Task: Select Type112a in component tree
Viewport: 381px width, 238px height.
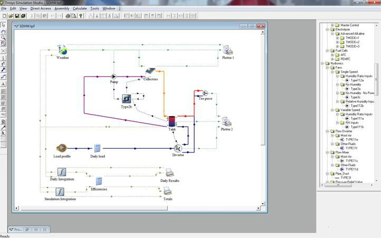Action: coord(357,80)
